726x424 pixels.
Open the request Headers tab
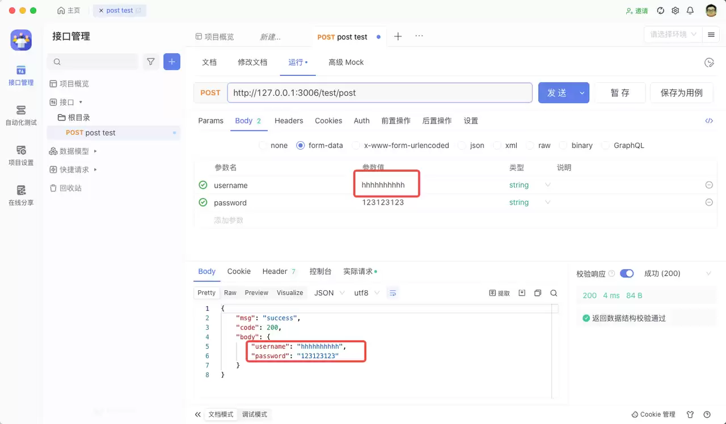pos(289,121)
